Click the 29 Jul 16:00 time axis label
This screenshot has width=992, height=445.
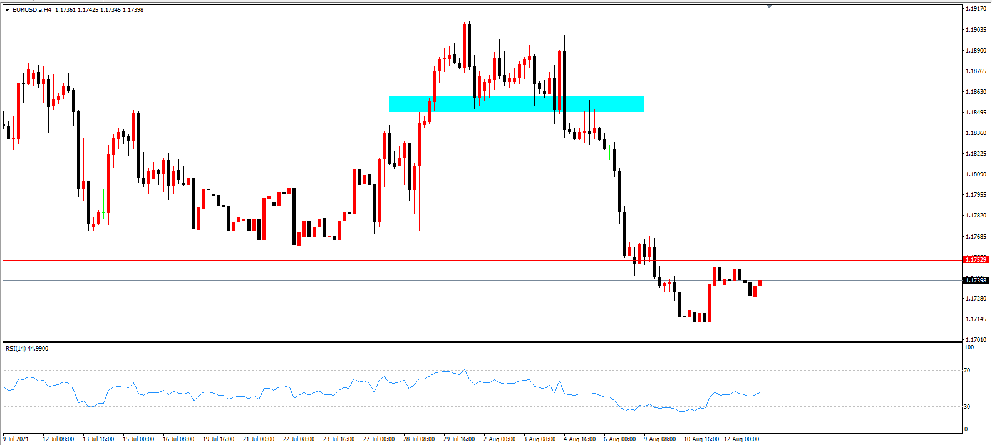(x=459, y=439)
